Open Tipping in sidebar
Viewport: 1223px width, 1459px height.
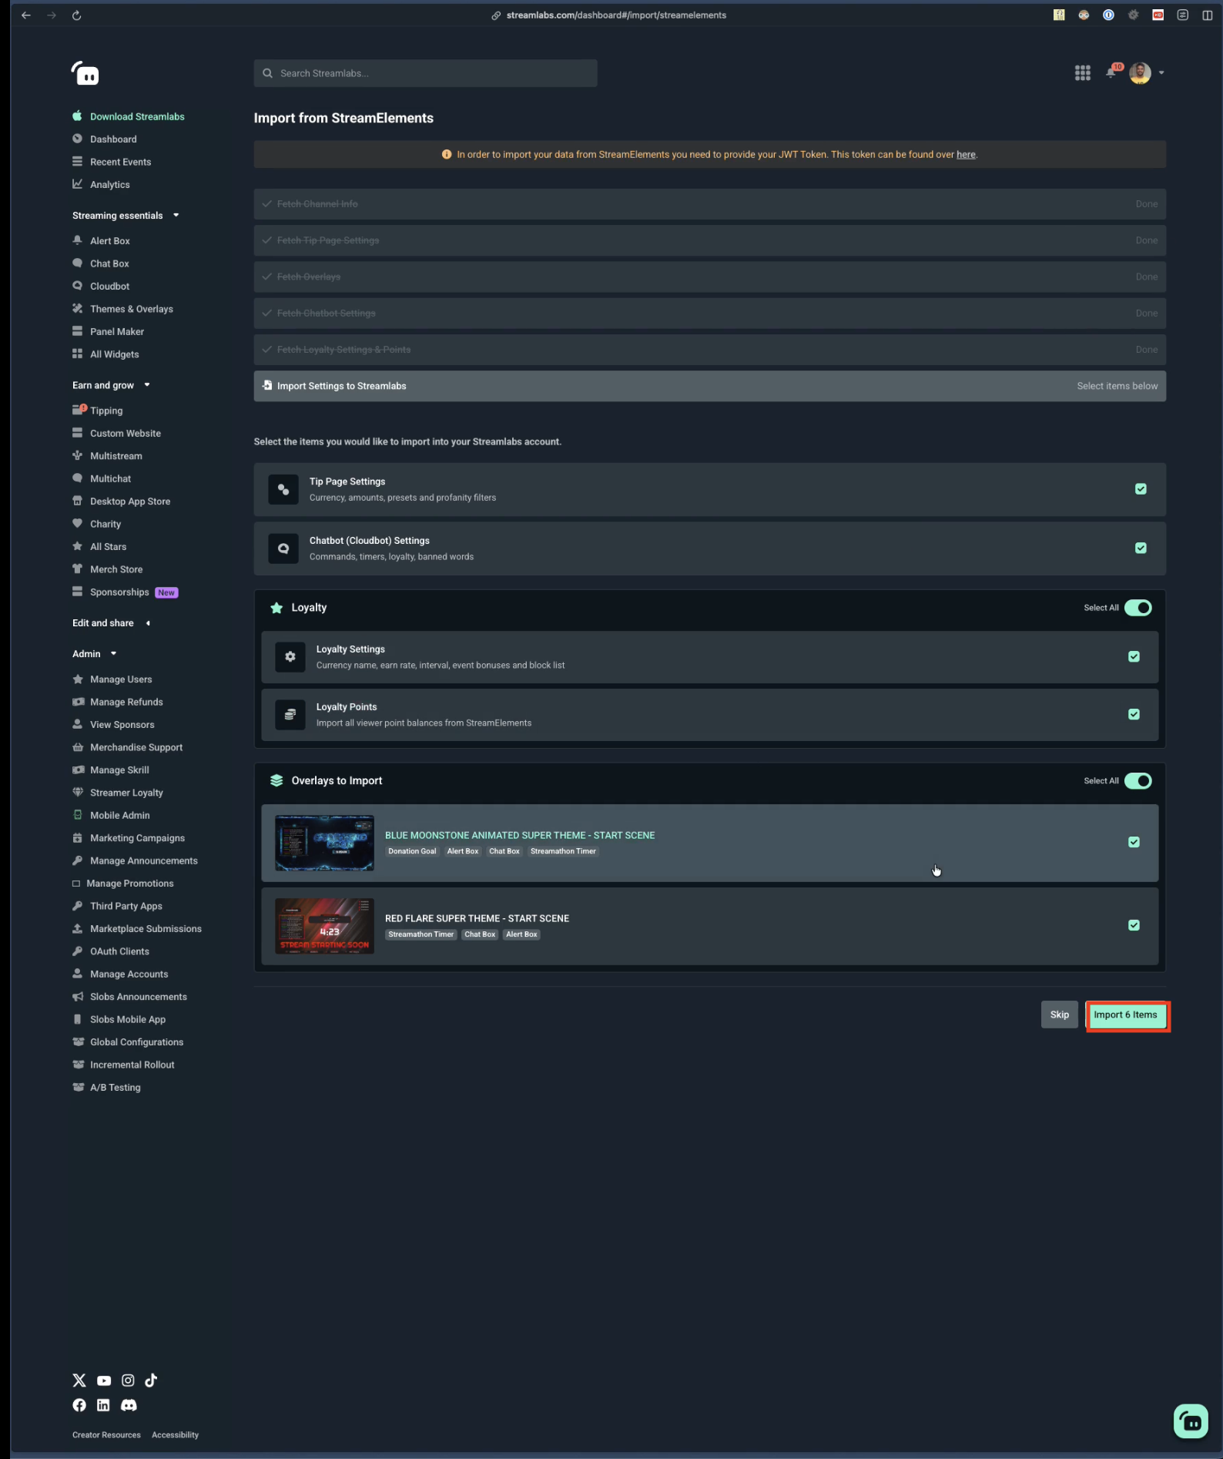(98, 411)
